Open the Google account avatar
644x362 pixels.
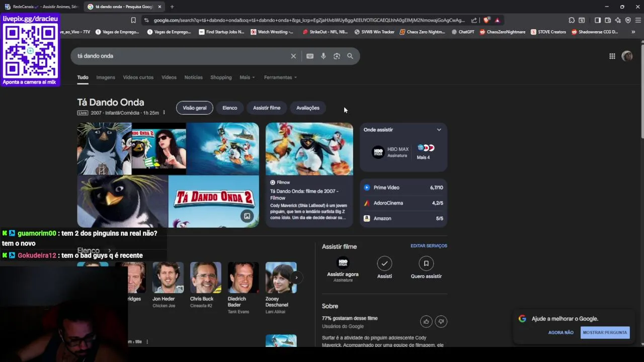(627, 56)
